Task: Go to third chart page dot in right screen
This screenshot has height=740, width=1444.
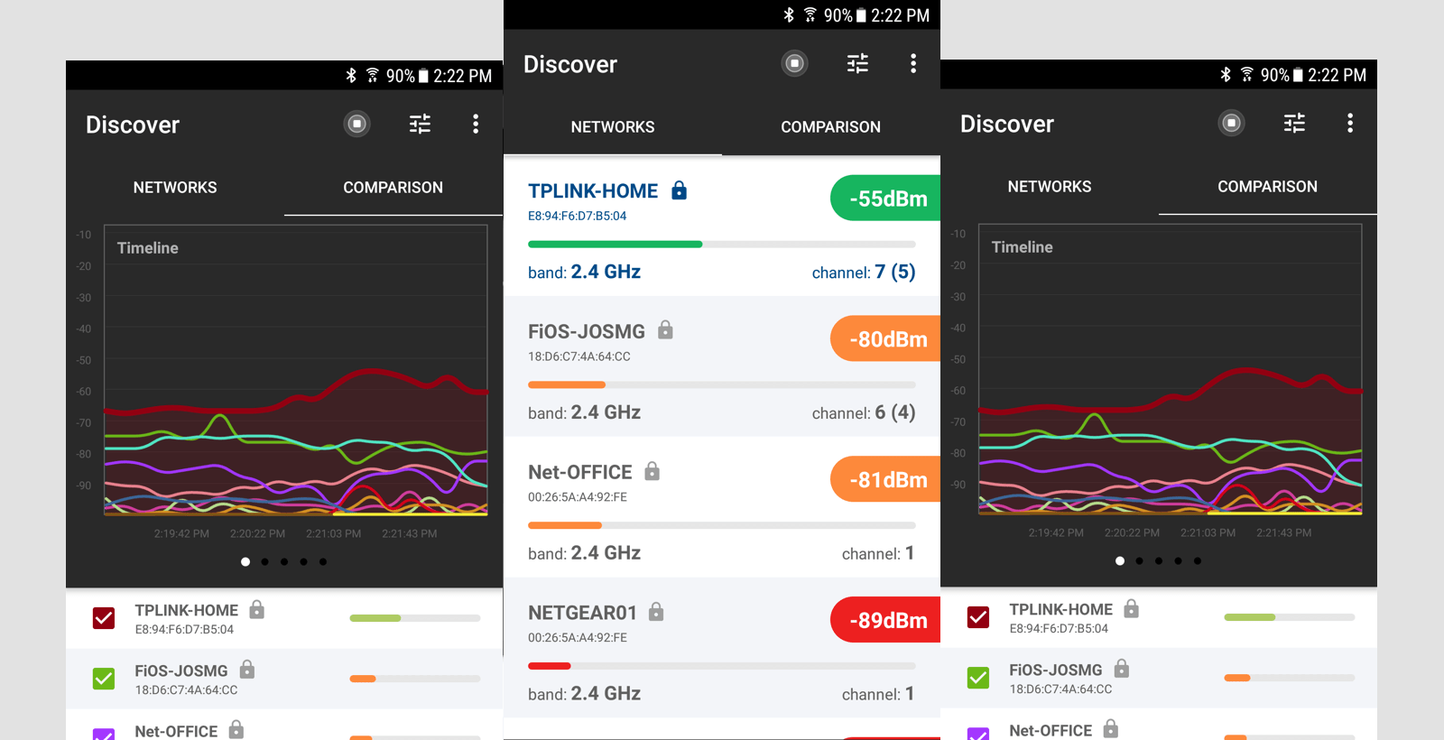Action: point(1159,561)
